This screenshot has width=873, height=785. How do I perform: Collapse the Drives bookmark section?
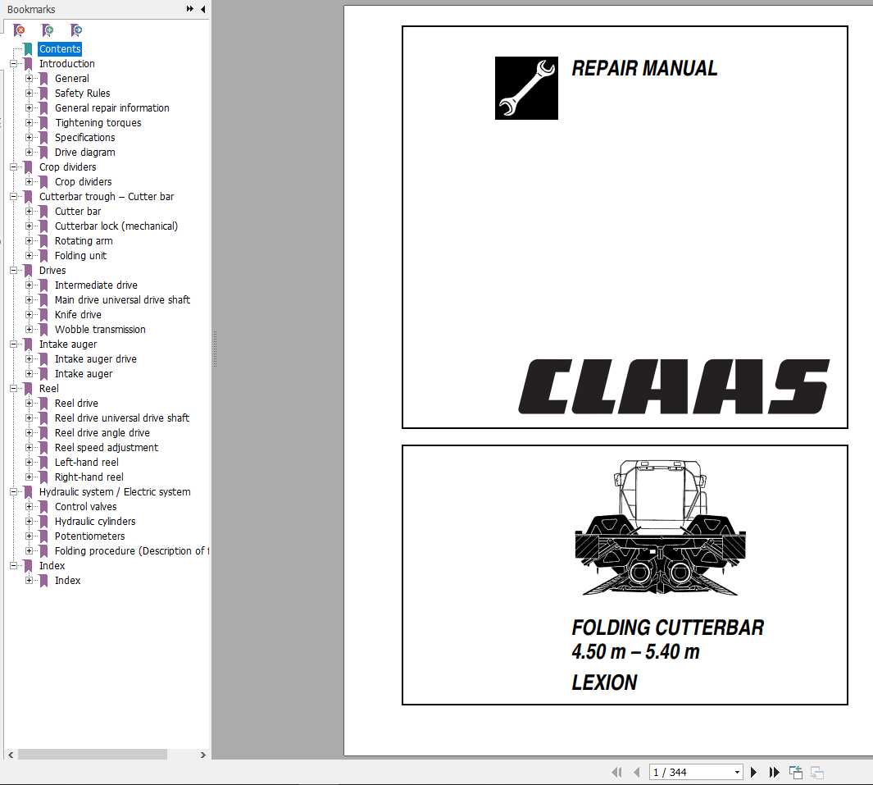(13, 270)
